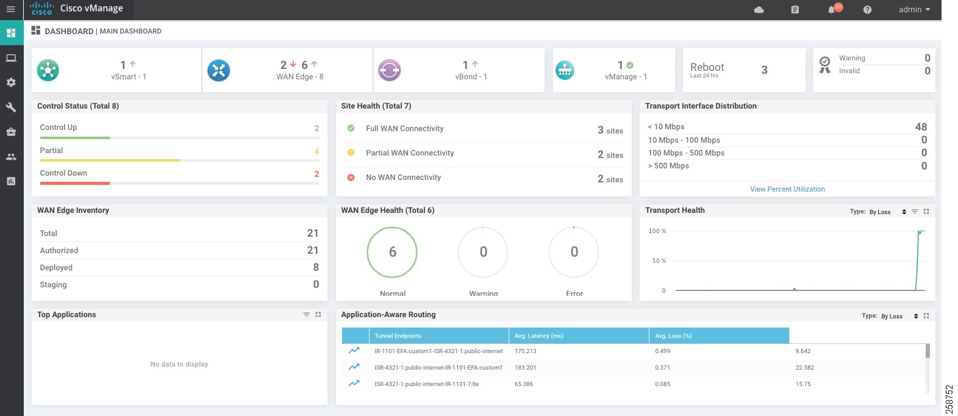Click Authorized inventory count 21
Image resolution: width=958 pixels, height=416 pixels.
click(x=313, y=250)
